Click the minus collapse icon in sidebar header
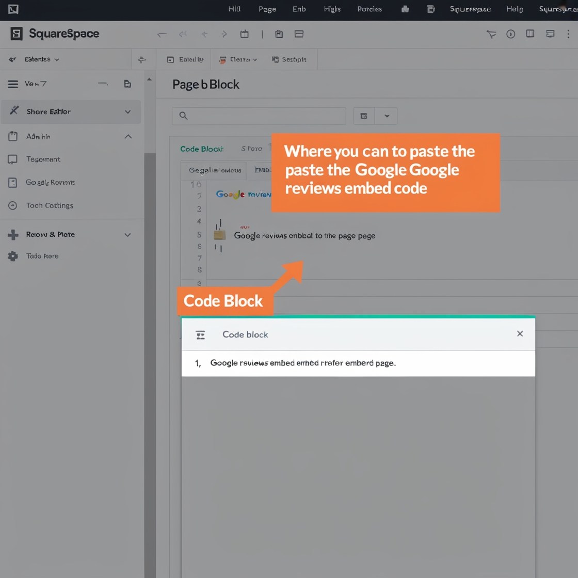The width and height of the screenshot is (578, 578). click(x=103, y=84)
